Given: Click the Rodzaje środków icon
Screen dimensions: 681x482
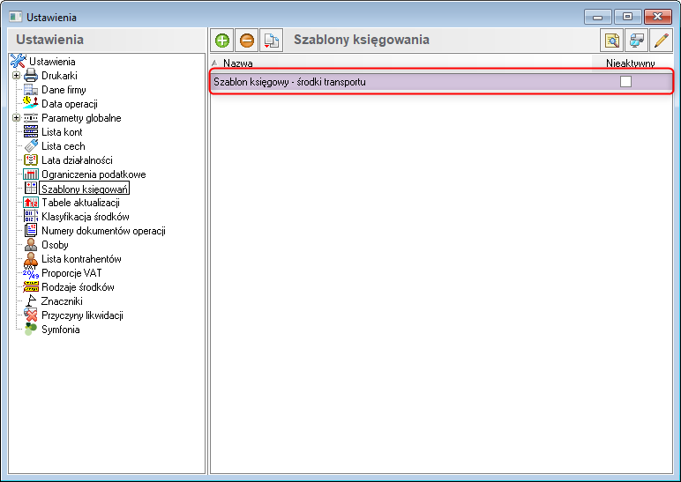Looking at the screenshot, I should (x=31, y=286).
